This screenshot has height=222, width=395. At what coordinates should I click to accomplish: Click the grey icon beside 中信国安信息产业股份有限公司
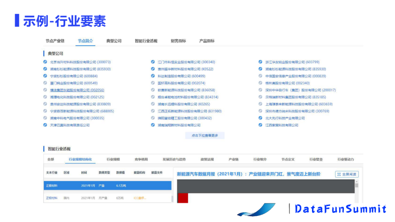coord(260,76)
